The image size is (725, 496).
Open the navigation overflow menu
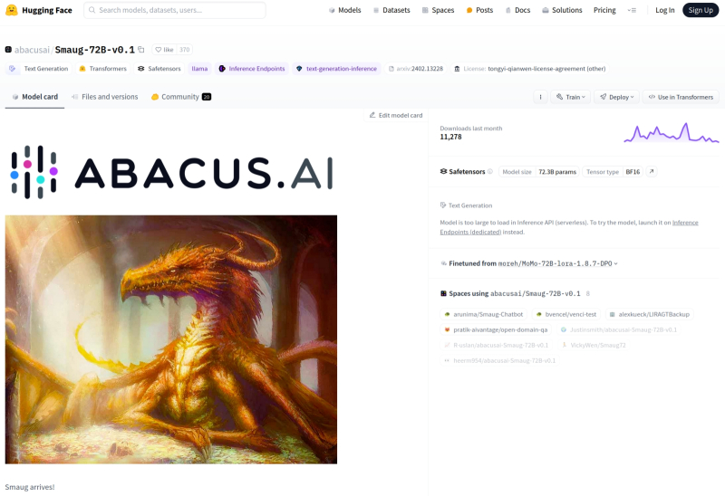(x=632, y=10)
